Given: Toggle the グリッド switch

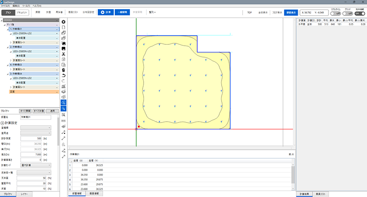Looking at the screenshot, I should [x=347, y=13].
